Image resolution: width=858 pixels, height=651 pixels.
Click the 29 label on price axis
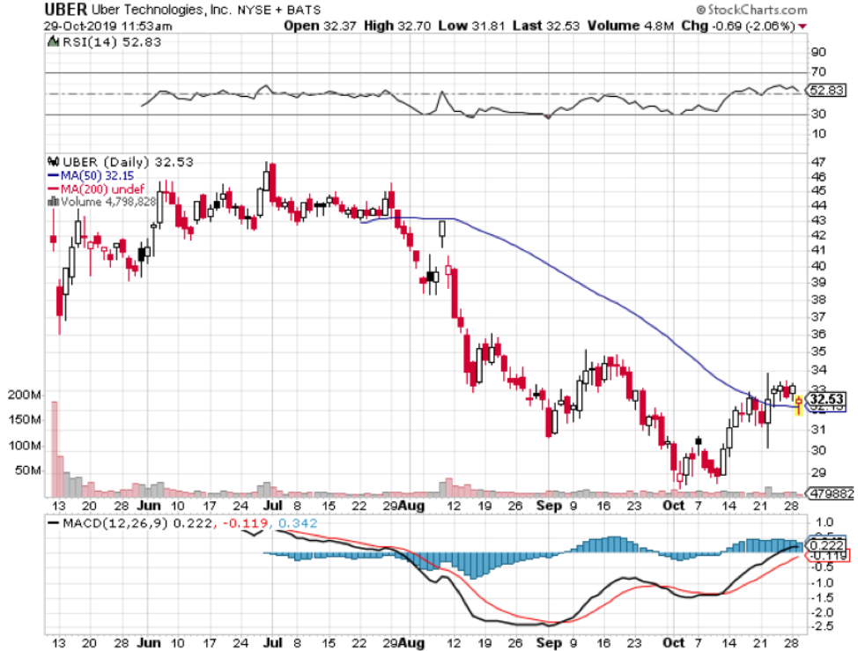(x=818, y=472)
